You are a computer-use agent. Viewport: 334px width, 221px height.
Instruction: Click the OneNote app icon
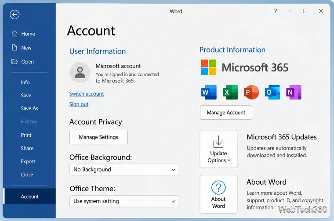coord(294,92)
